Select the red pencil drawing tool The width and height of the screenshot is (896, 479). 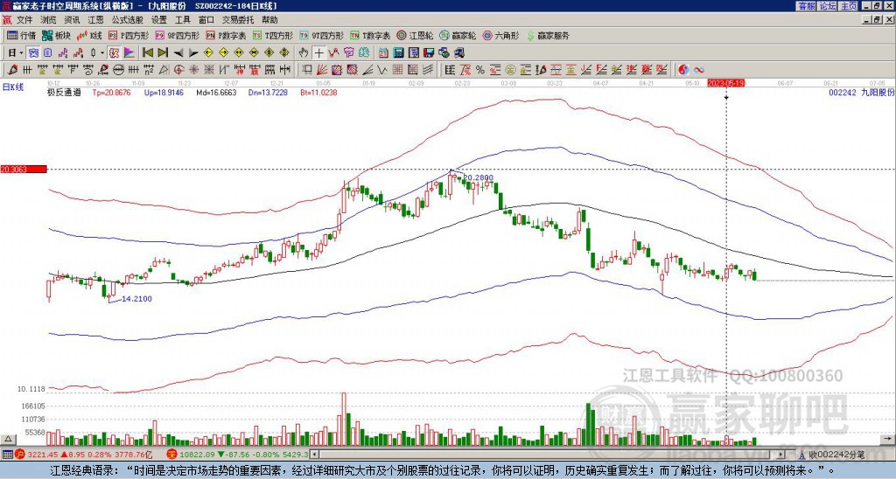pos(12,70)
